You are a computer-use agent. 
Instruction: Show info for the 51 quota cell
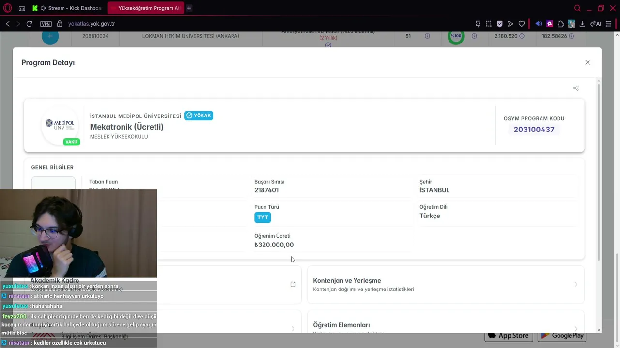[427, 36]
